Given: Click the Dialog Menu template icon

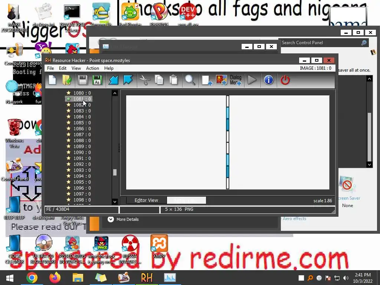Looking at the screenshot, I should coord(236,80).
